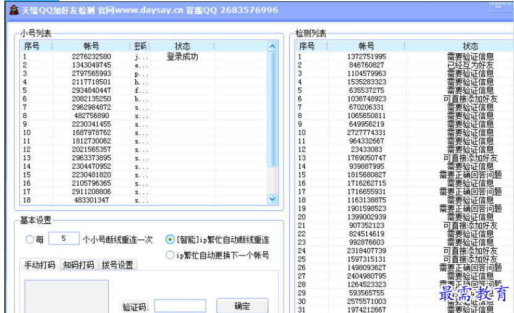Select detected account 2404980795
The width and height of the screenshot is (514, 313).
pos(366,277)
